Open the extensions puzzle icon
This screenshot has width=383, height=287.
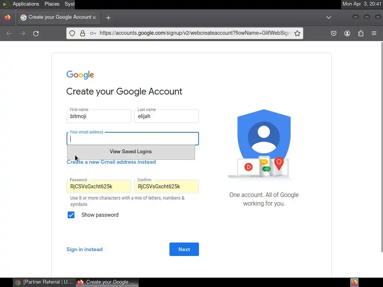coord(361,33)
